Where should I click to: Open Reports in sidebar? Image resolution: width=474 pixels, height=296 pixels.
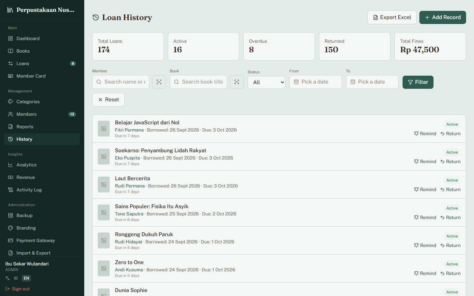tap(42, 127)
